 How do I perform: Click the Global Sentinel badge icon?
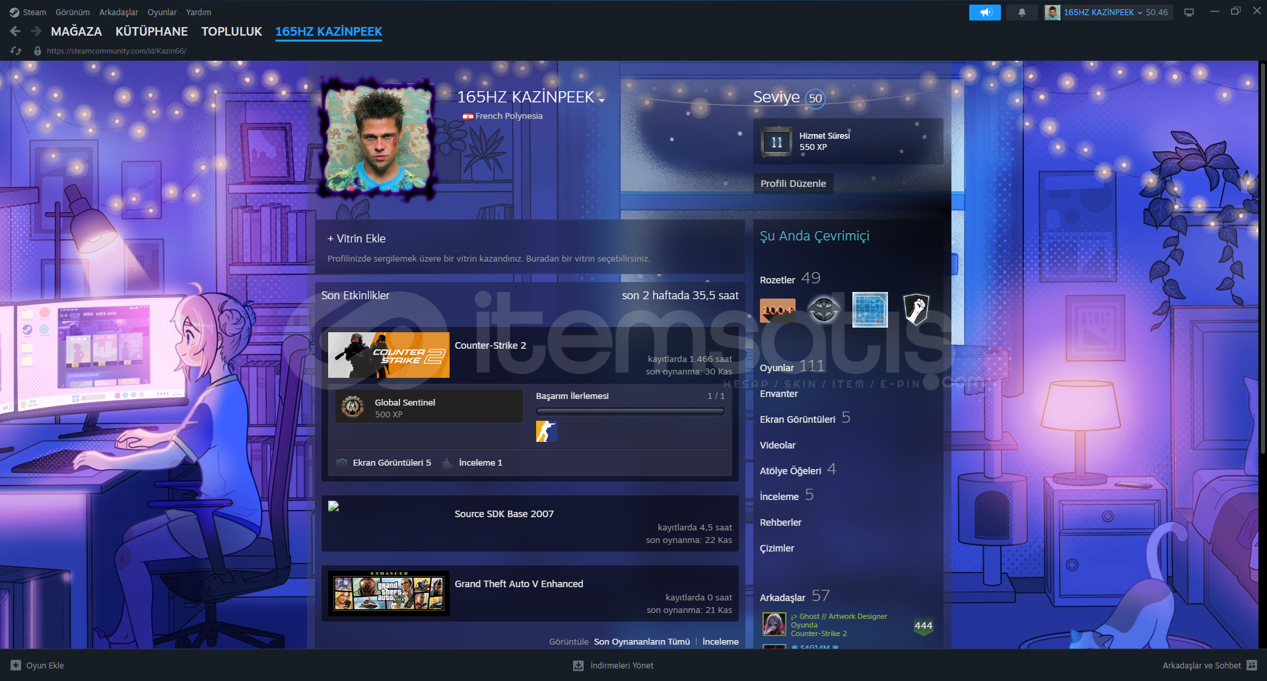(353, 407)
